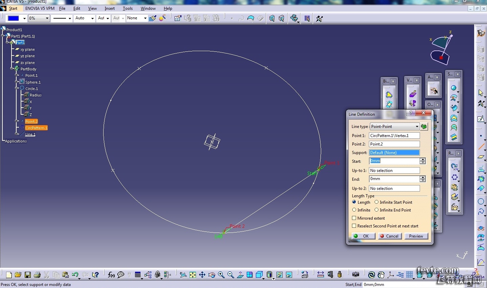The height and width of the screenshot is (288, 487).
Task: Open the new document icon
Action: [x=9, y=275]
